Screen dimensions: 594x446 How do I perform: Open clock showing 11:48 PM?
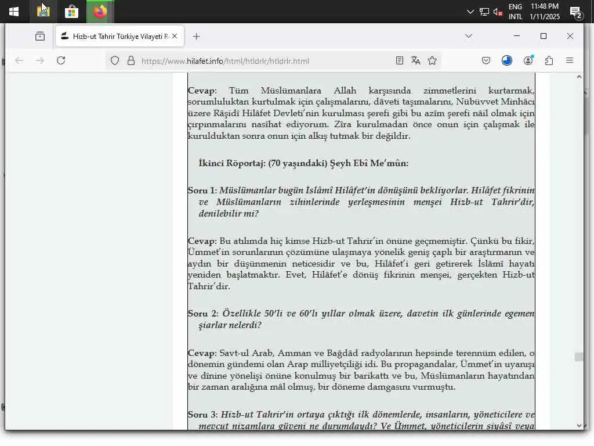click(544, 12)
